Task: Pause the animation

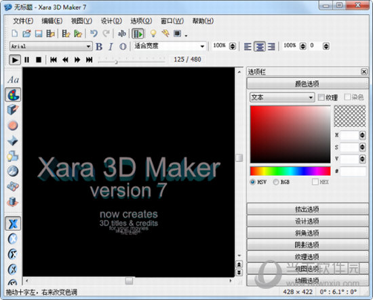Action: (26, 60)
